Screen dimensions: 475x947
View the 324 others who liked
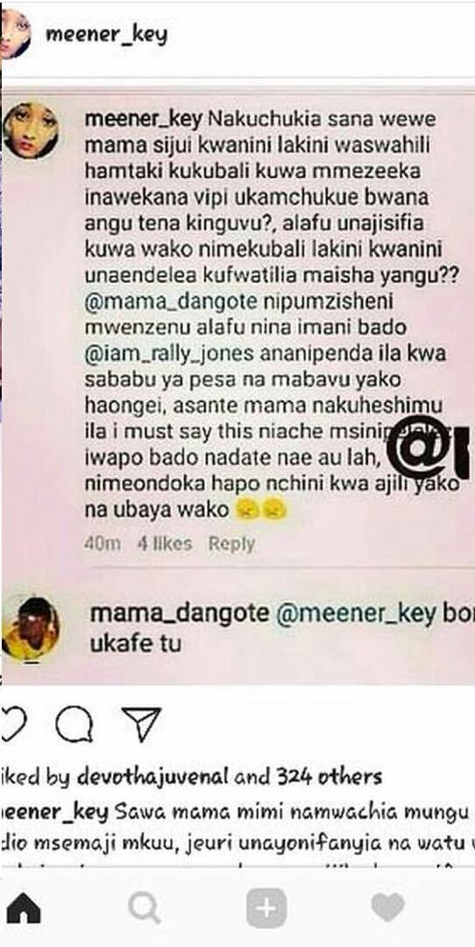(330, 775)
